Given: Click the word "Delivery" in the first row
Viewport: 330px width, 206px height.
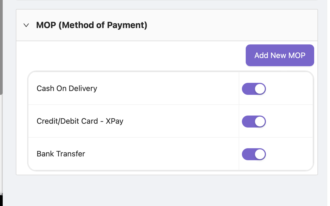Looking at the screenshot, I should point(83,89).
